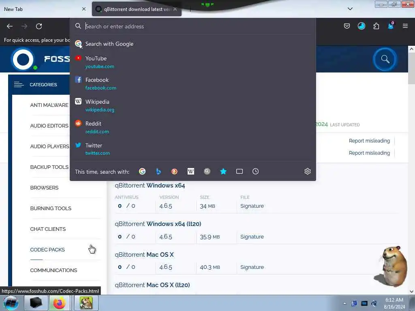Search bookmarks with the star icon

tap(223, 171)
